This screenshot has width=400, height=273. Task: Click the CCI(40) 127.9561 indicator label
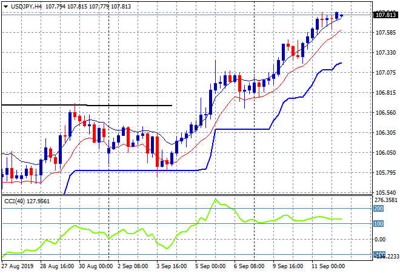27,201
